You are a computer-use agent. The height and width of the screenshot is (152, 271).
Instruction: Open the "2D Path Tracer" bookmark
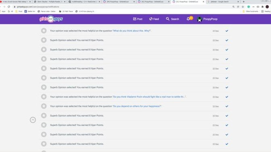pyautogui.click(x=66, y=11)
